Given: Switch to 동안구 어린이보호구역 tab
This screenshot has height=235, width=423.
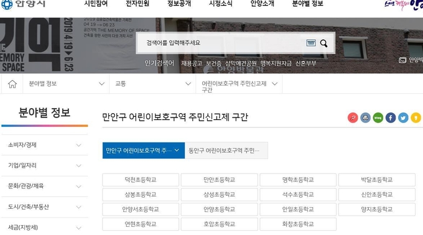Looking at the screenshot, I should click(x=226, y=150).
